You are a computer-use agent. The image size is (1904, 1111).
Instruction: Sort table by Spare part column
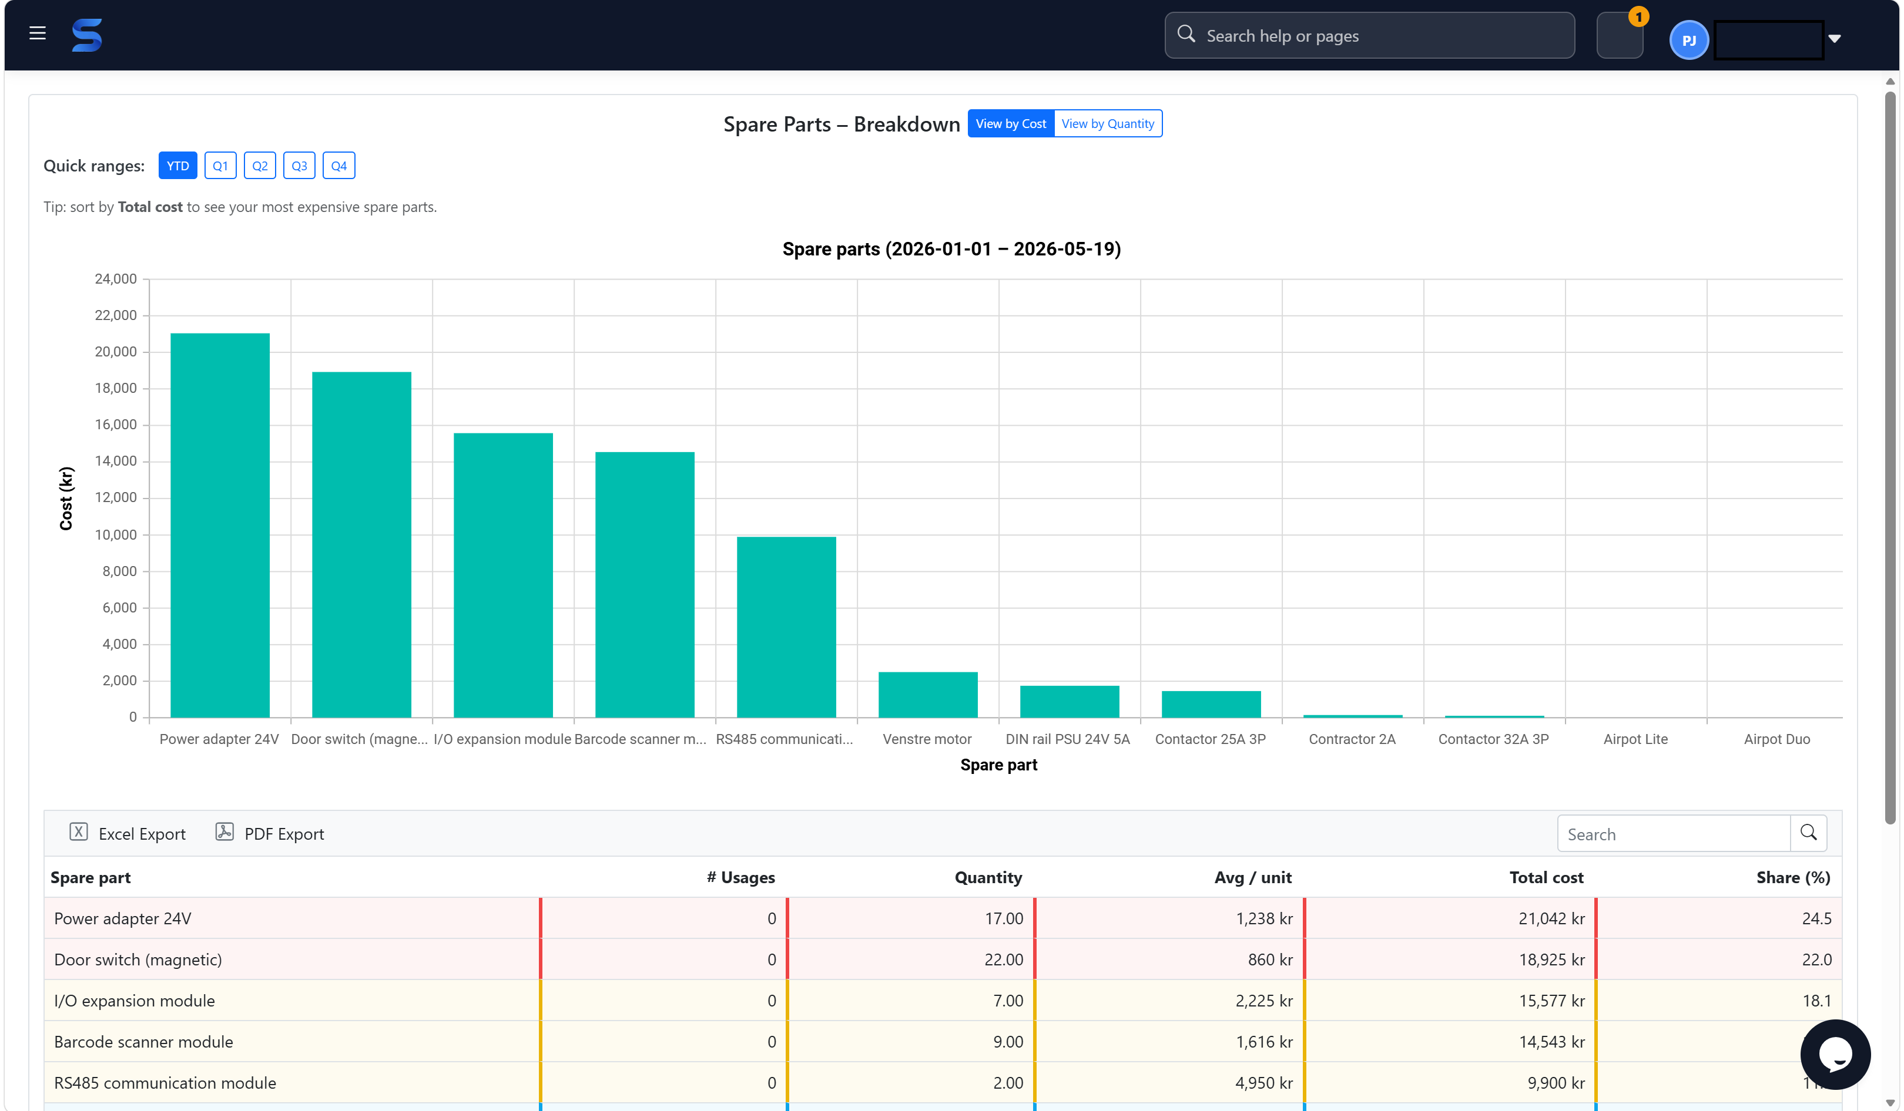[90, 878]
